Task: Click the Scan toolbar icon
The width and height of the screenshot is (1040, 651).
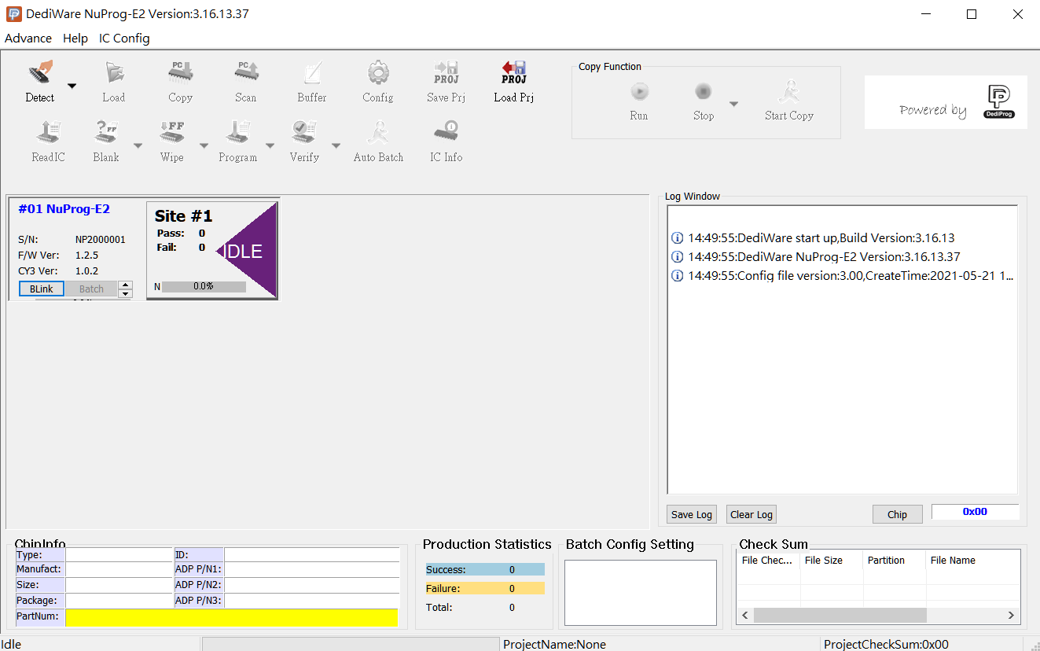Action: click(246, 73)
